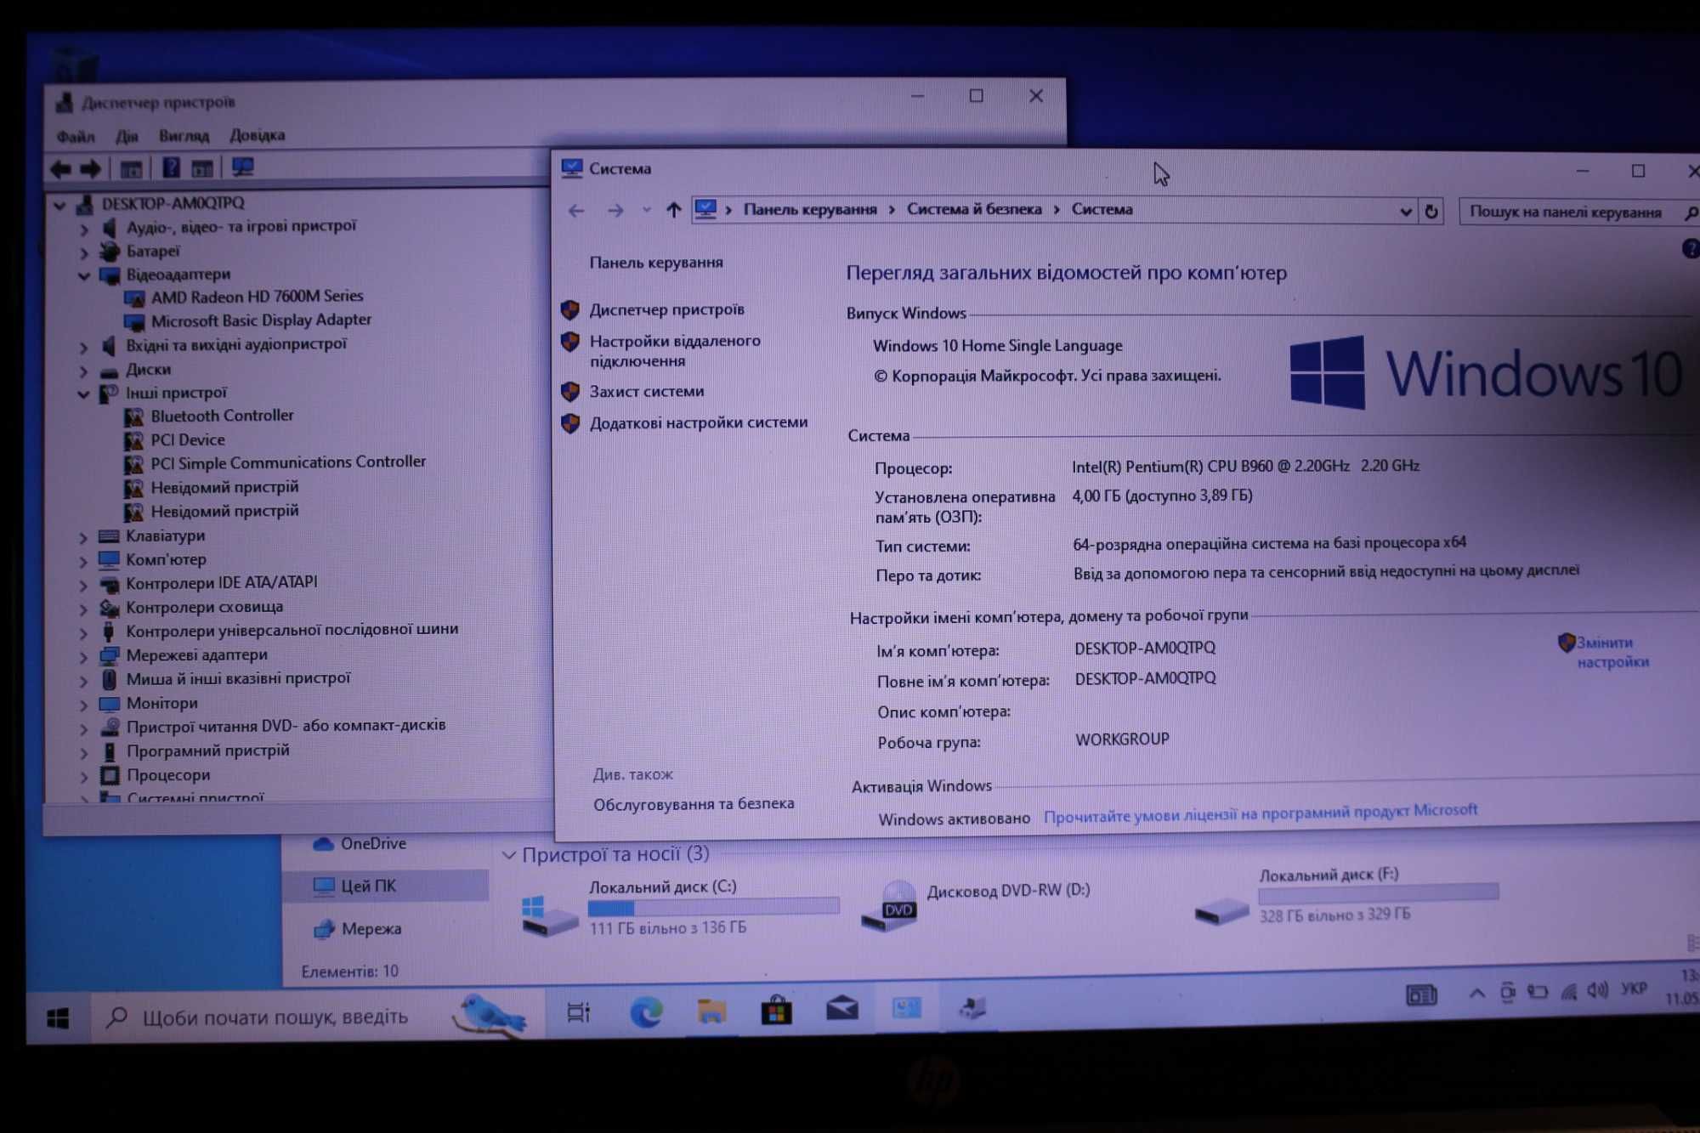Select Контролери IDE ATA/ATAPI category

[221, 583]
